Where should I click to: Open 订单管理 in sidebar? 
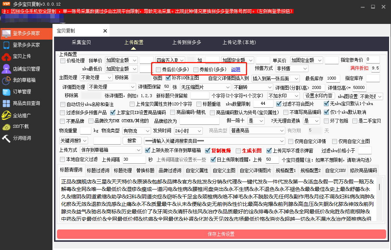[x=22, y=92]
